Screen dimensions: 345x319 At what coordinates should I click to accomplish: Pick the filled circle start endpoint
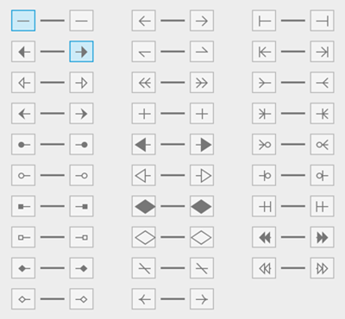(23, 144)
